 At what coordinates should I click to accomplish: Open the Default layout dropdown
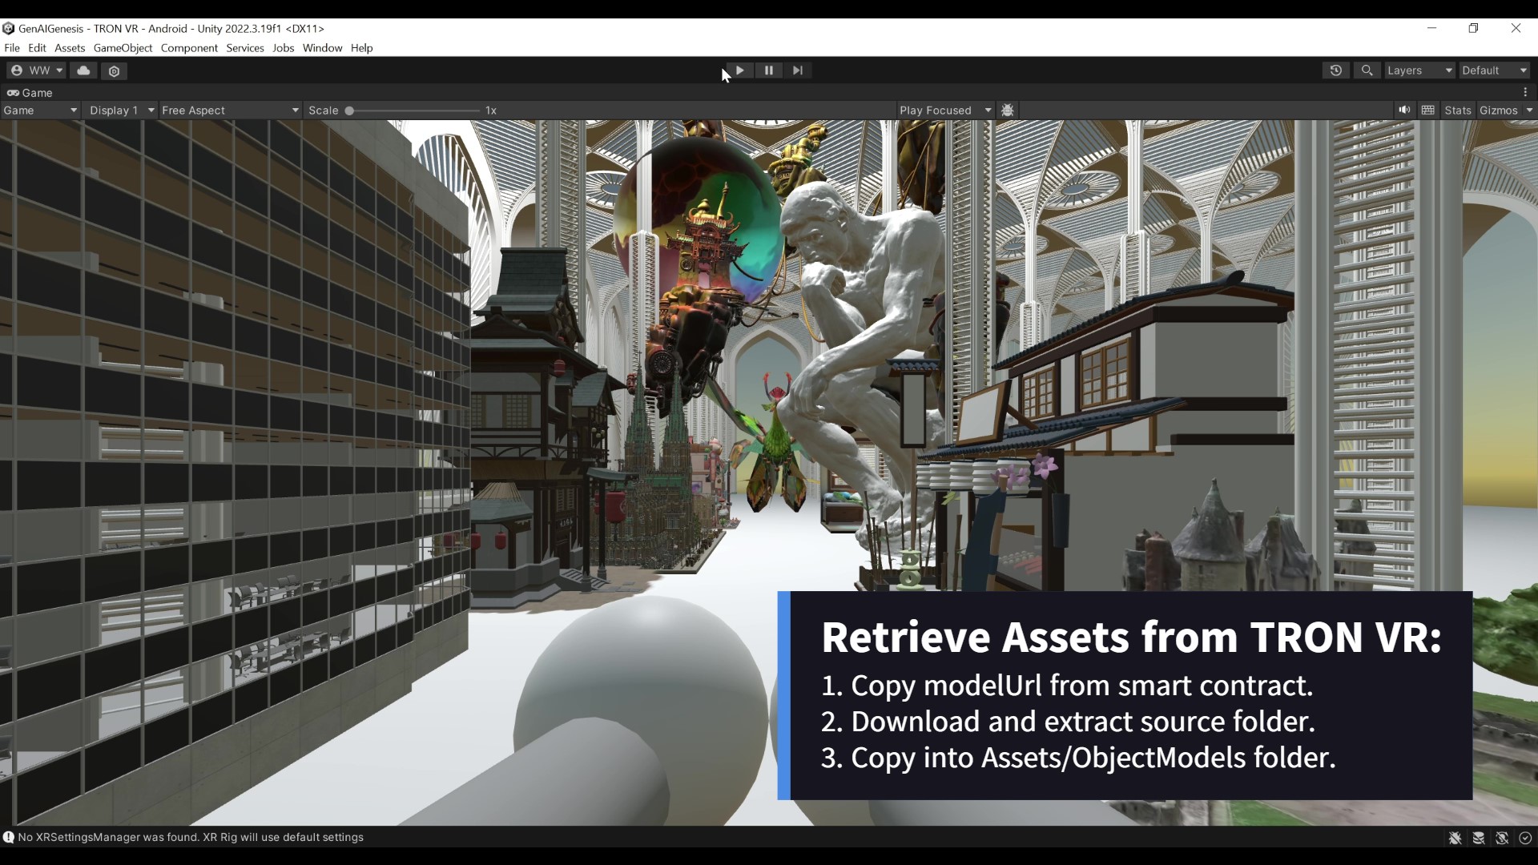[x=1493, y=70]
